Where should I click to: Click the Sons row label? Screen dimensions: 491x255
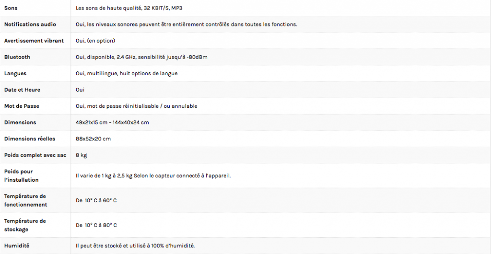[x=11, y=8]
